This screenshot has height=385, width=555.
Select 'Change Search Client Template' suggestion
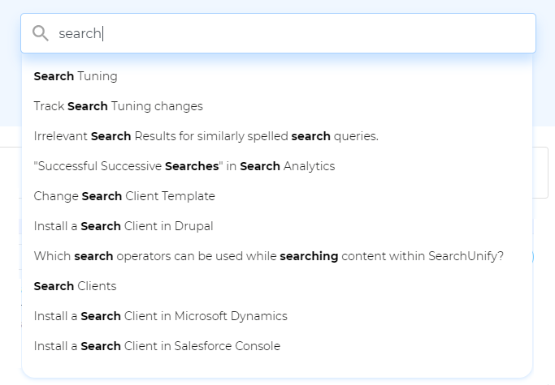(x=124, y=196)
